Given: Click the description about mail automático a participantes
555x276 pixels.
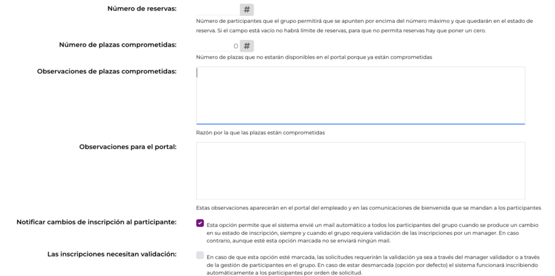Looking at the screenshot, I should point(373,233).
